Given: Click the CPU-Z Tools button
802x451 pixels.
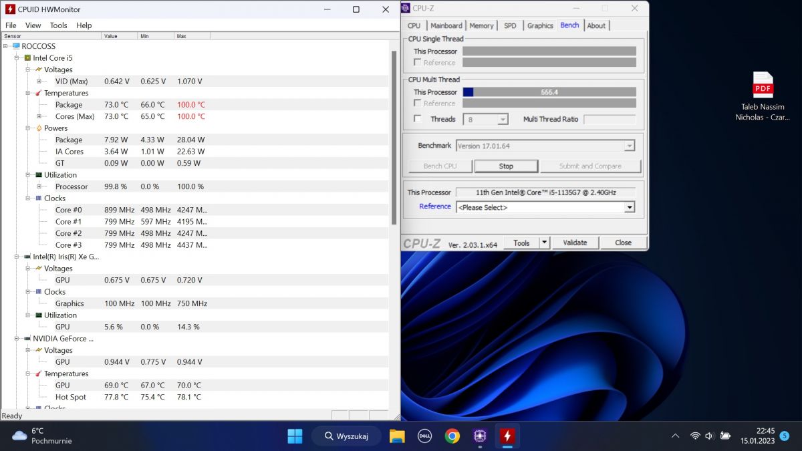Looking at the screenshot, I should point(521,243).
